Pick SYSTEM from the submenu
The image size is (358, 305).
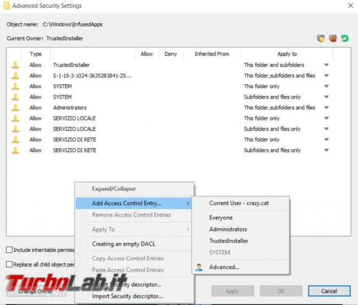click(241, 253)
